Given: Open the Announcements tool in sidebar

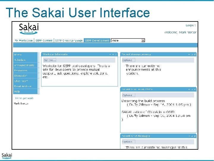Looking at the screenshot, I should (x=25, y=65).
